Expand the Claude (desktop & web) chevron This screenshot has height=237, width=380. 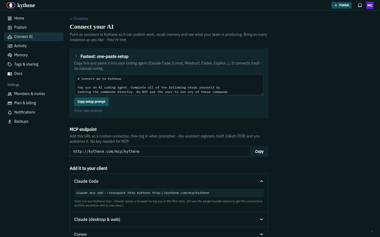coord(262,219)
